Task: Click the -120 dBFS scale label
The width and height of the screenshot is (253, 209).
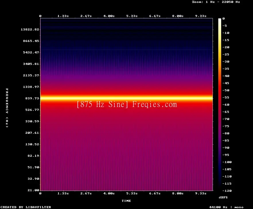Action: tap(227, 191)
